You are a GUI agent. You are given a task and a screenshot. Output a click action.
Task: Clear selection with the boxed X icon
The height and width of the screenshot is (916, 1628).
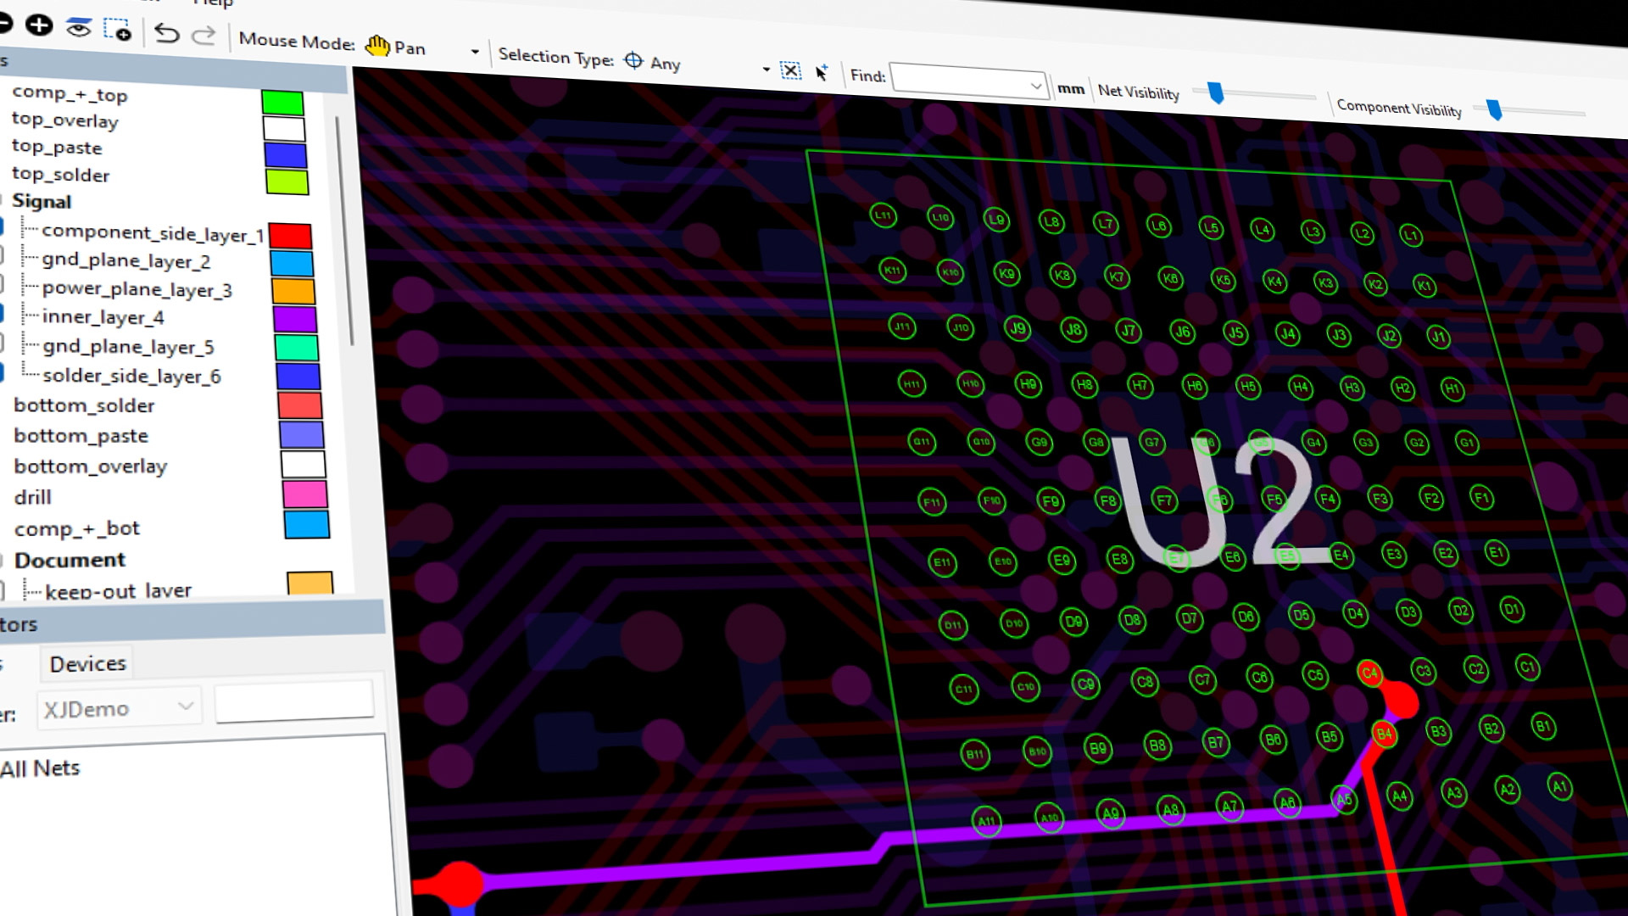790,70
